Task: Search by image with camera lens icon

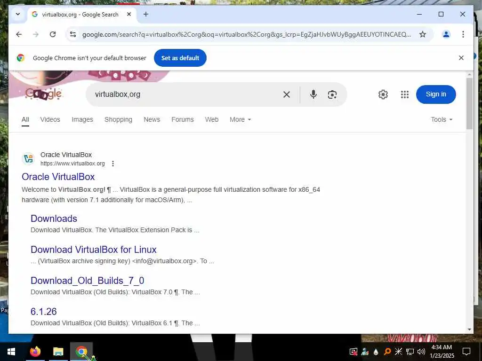Action: pos(332,94)
